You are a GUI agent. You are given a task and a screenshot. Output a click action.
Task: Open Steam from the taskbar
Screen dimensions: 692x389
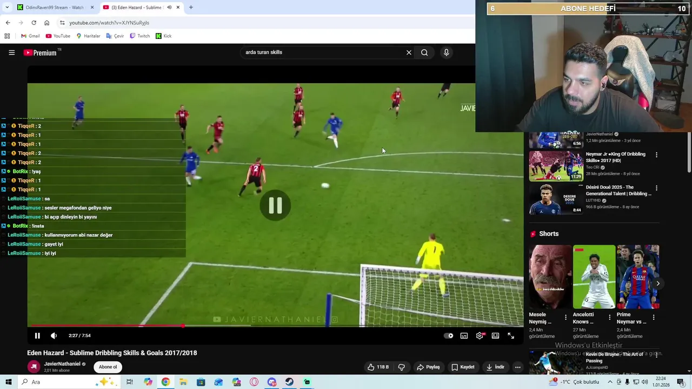click(x=289, y=382)
